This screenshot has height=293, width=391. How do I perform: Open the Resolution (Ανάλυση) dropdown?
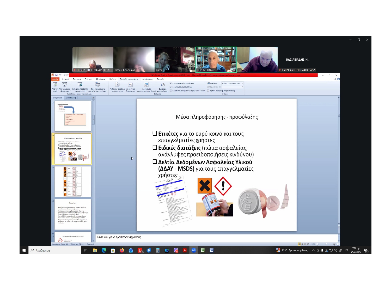tap(232, 83)
